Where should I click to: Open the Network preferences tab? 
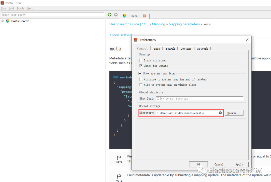pyautogui.click(x=202, y=49)
